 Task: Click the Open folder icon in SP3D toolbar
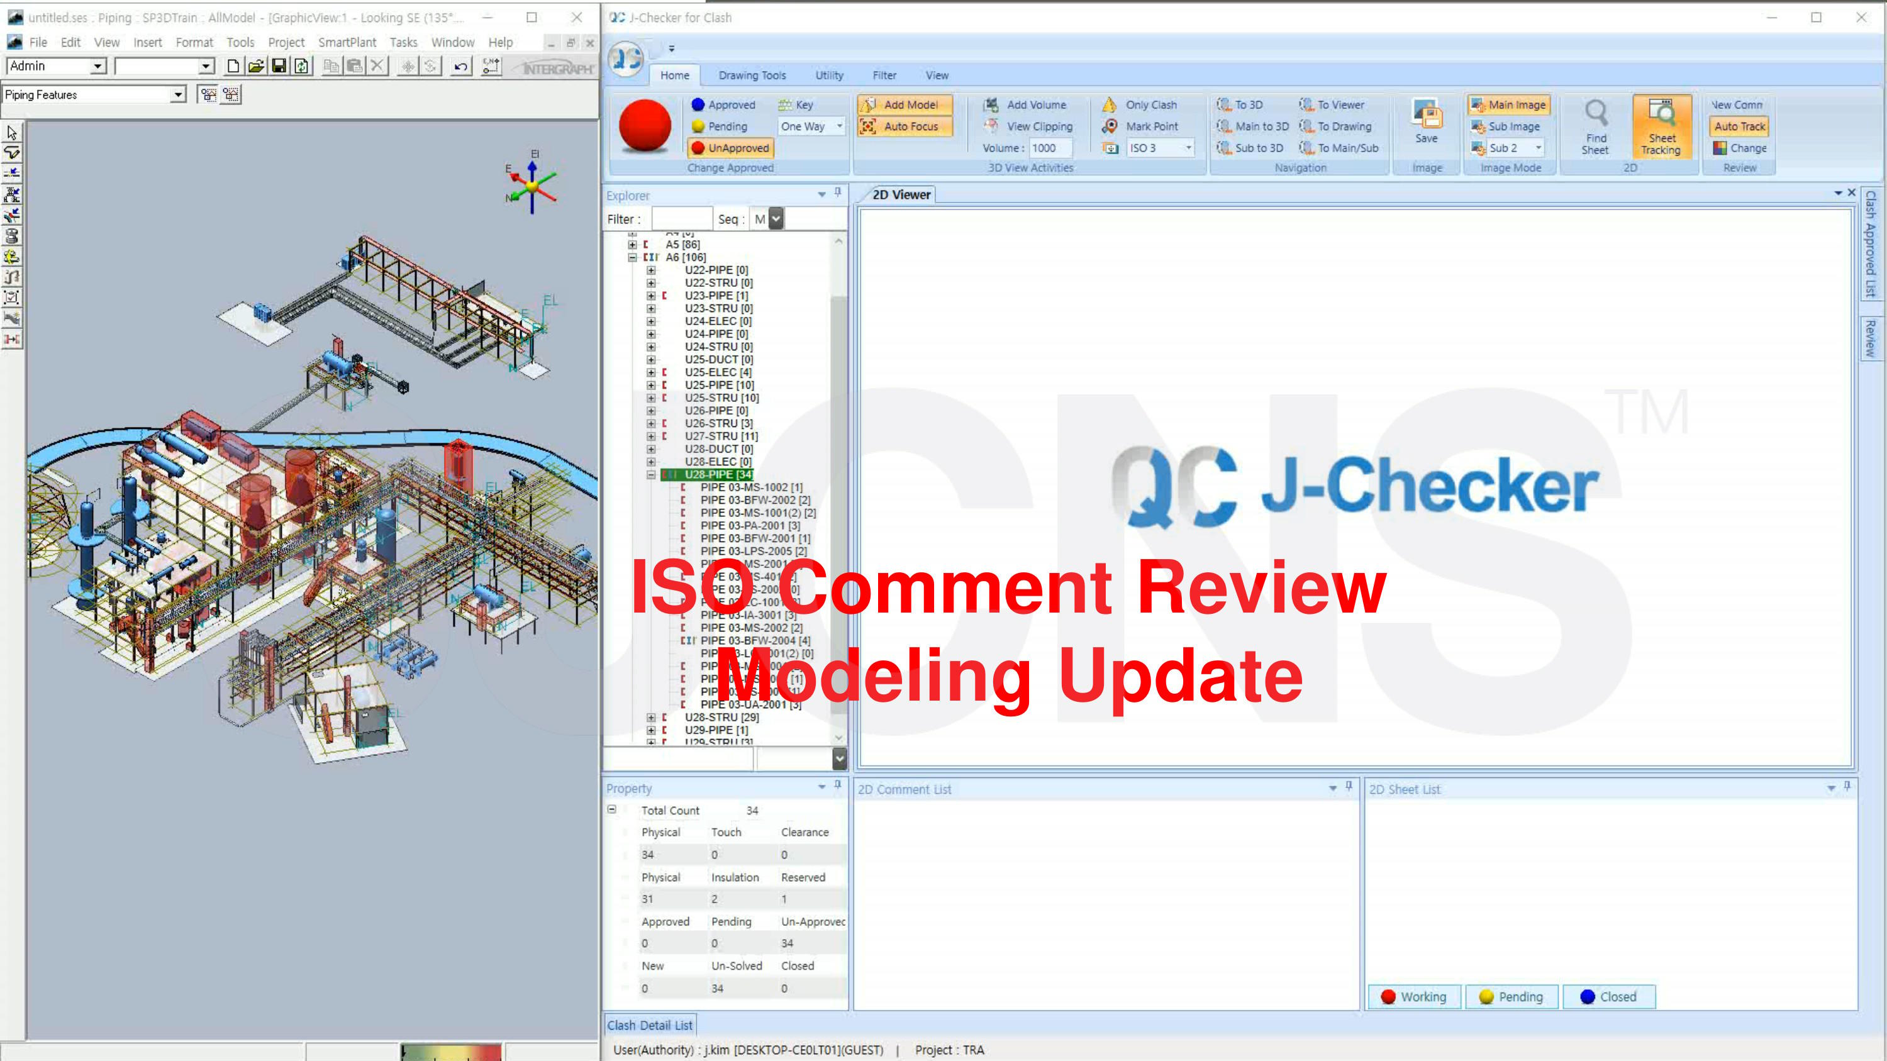tap(255, 67)
